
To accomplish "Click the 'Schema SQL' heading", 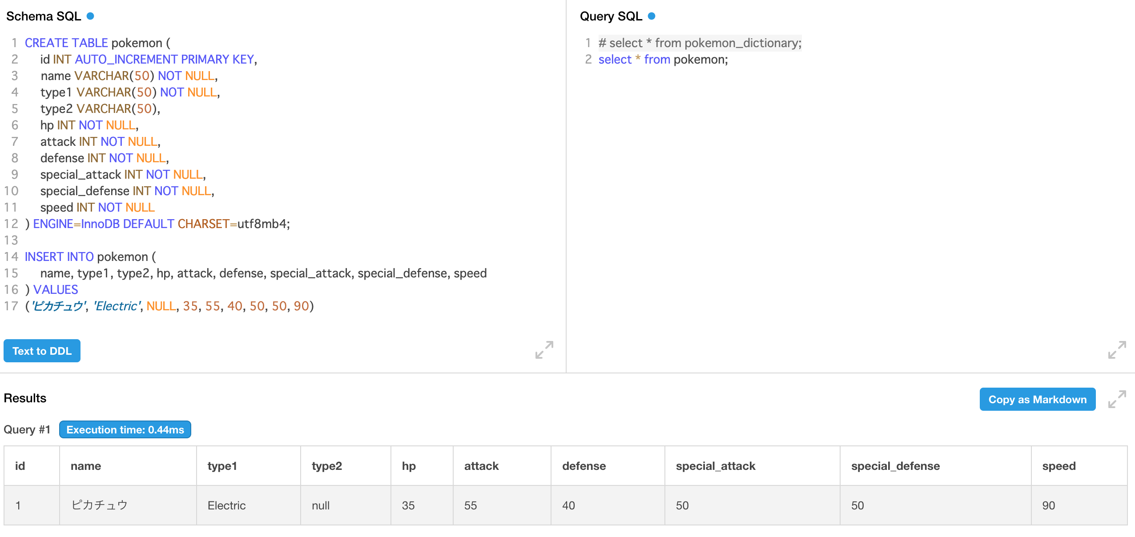I will coord(44,16).
